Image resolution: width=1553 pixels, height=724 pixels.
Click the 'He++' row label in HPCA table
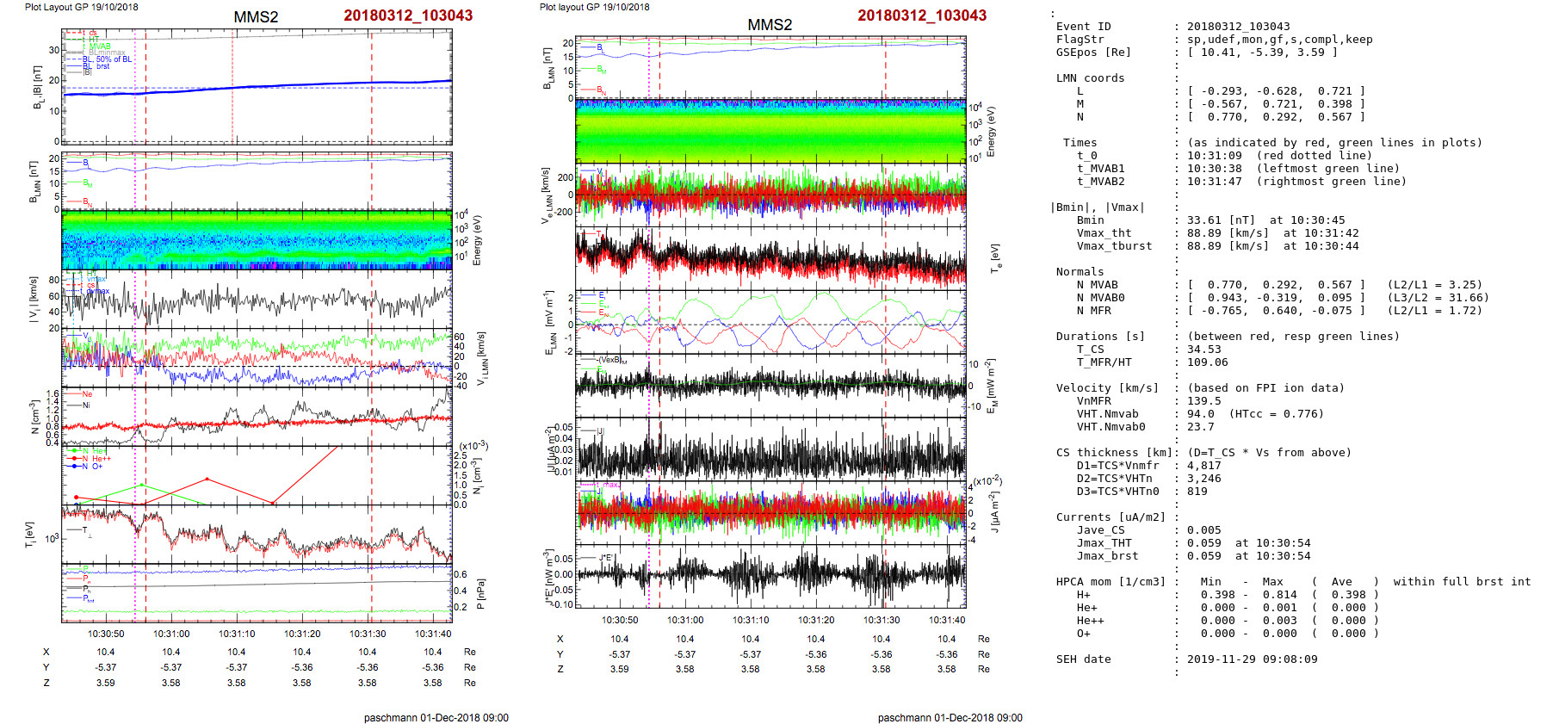(1090, 621)
